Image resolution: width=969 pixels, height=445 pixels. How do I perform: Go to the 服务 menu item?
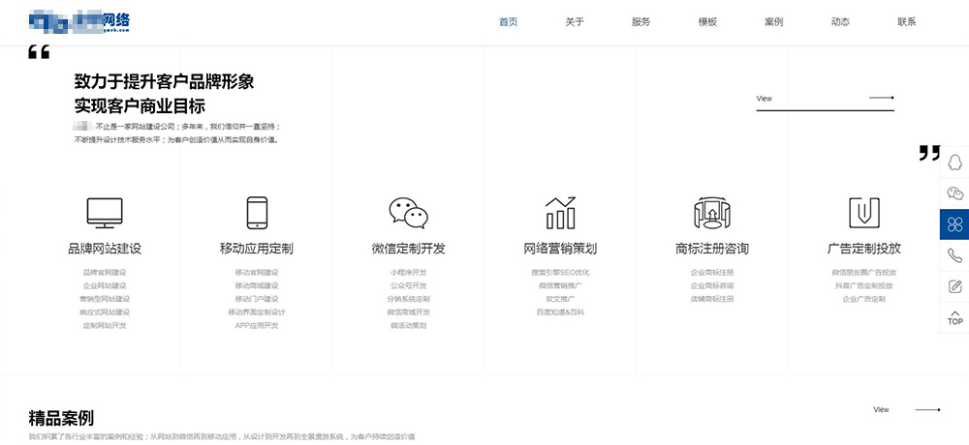641,22
